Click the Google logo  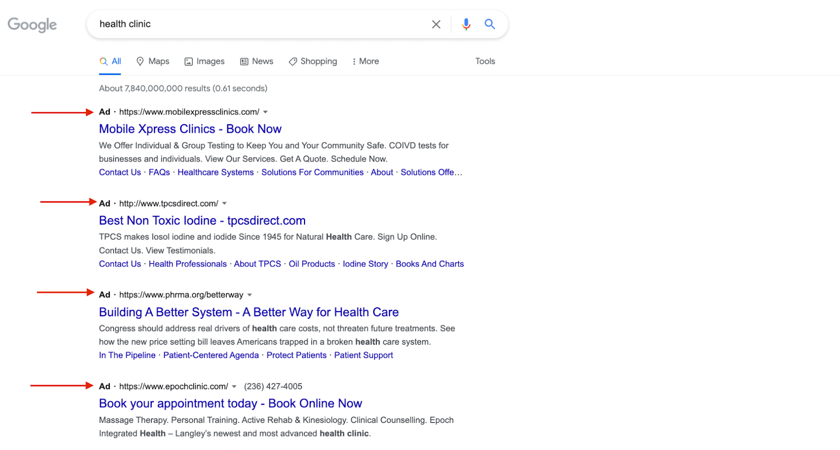point(32,25)
